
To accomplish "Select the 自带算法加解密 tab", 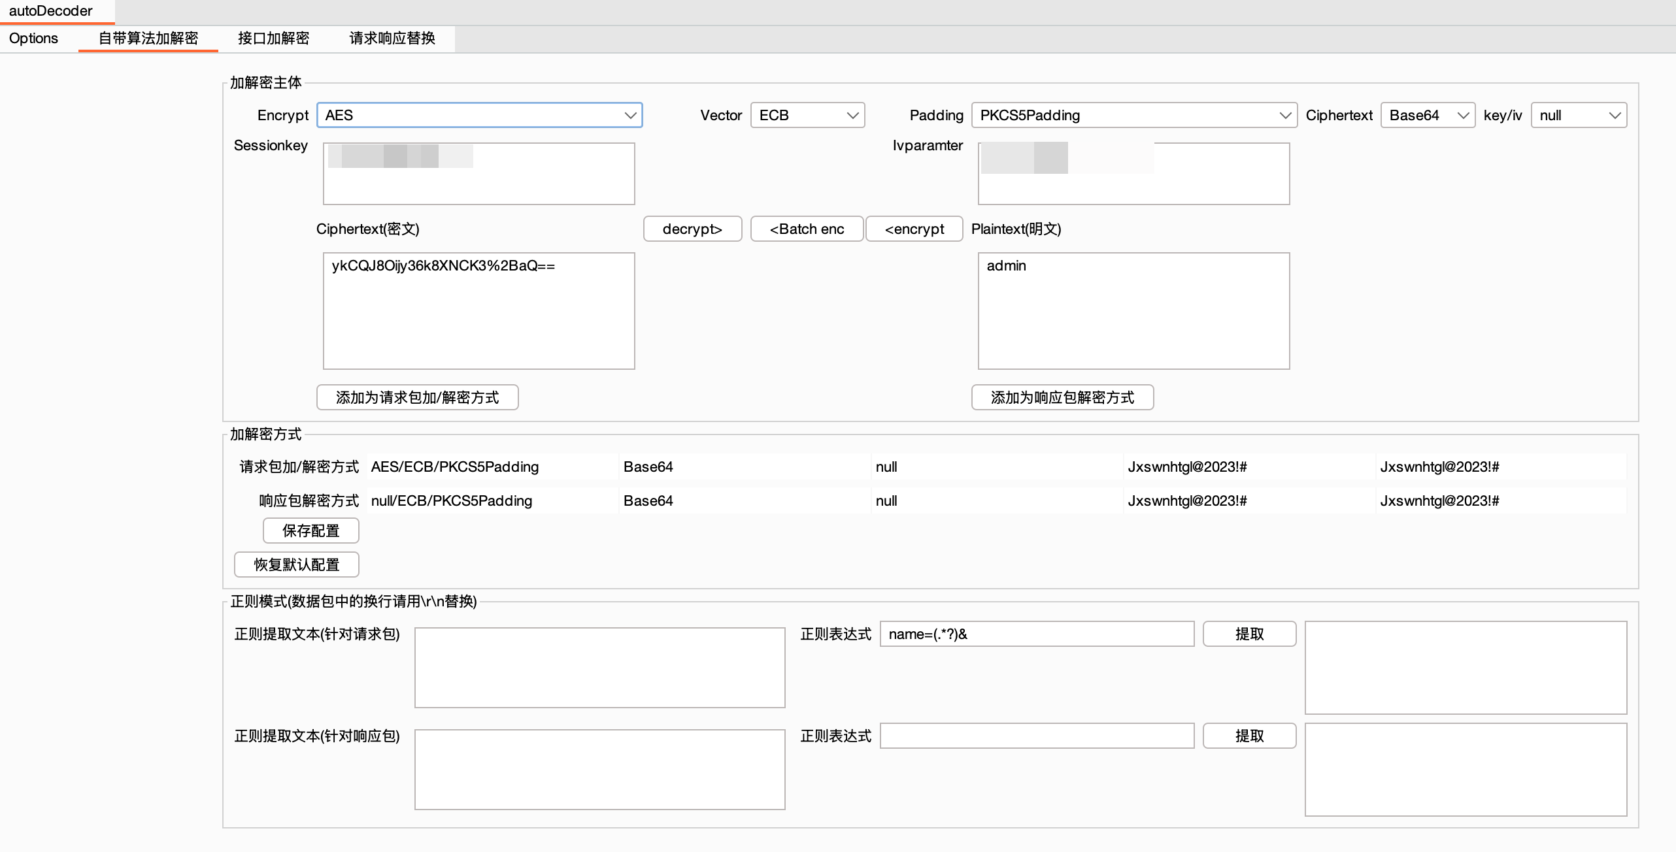I will (148, 38).
